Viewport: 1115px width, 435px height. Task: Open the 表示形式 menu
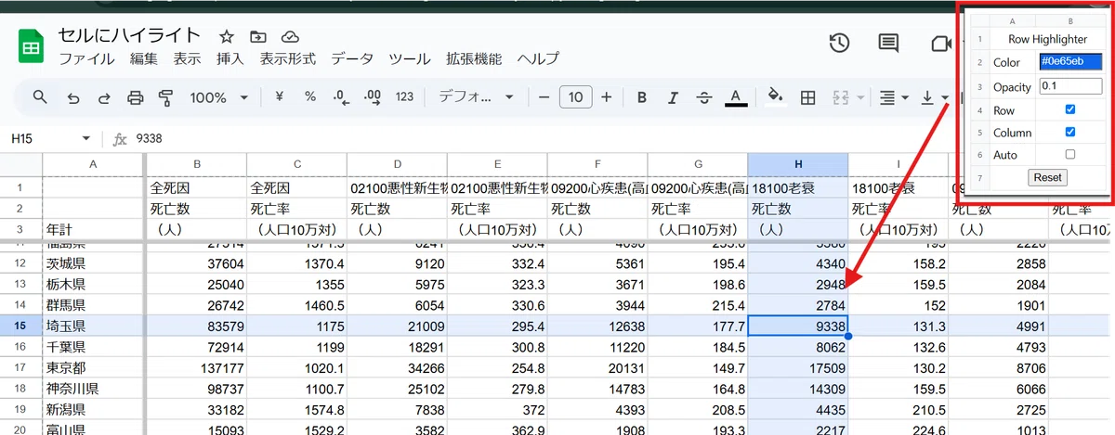(287, 58)
